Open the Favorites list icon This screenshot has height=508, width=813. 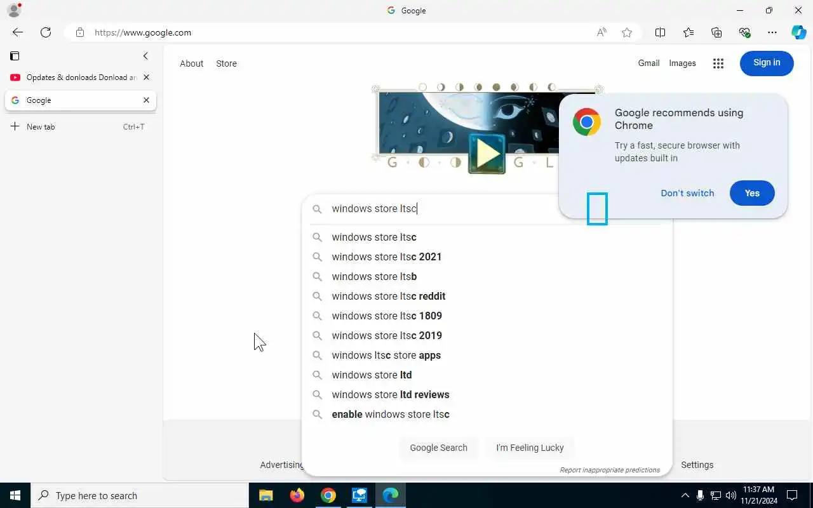[x=689, y=32]
